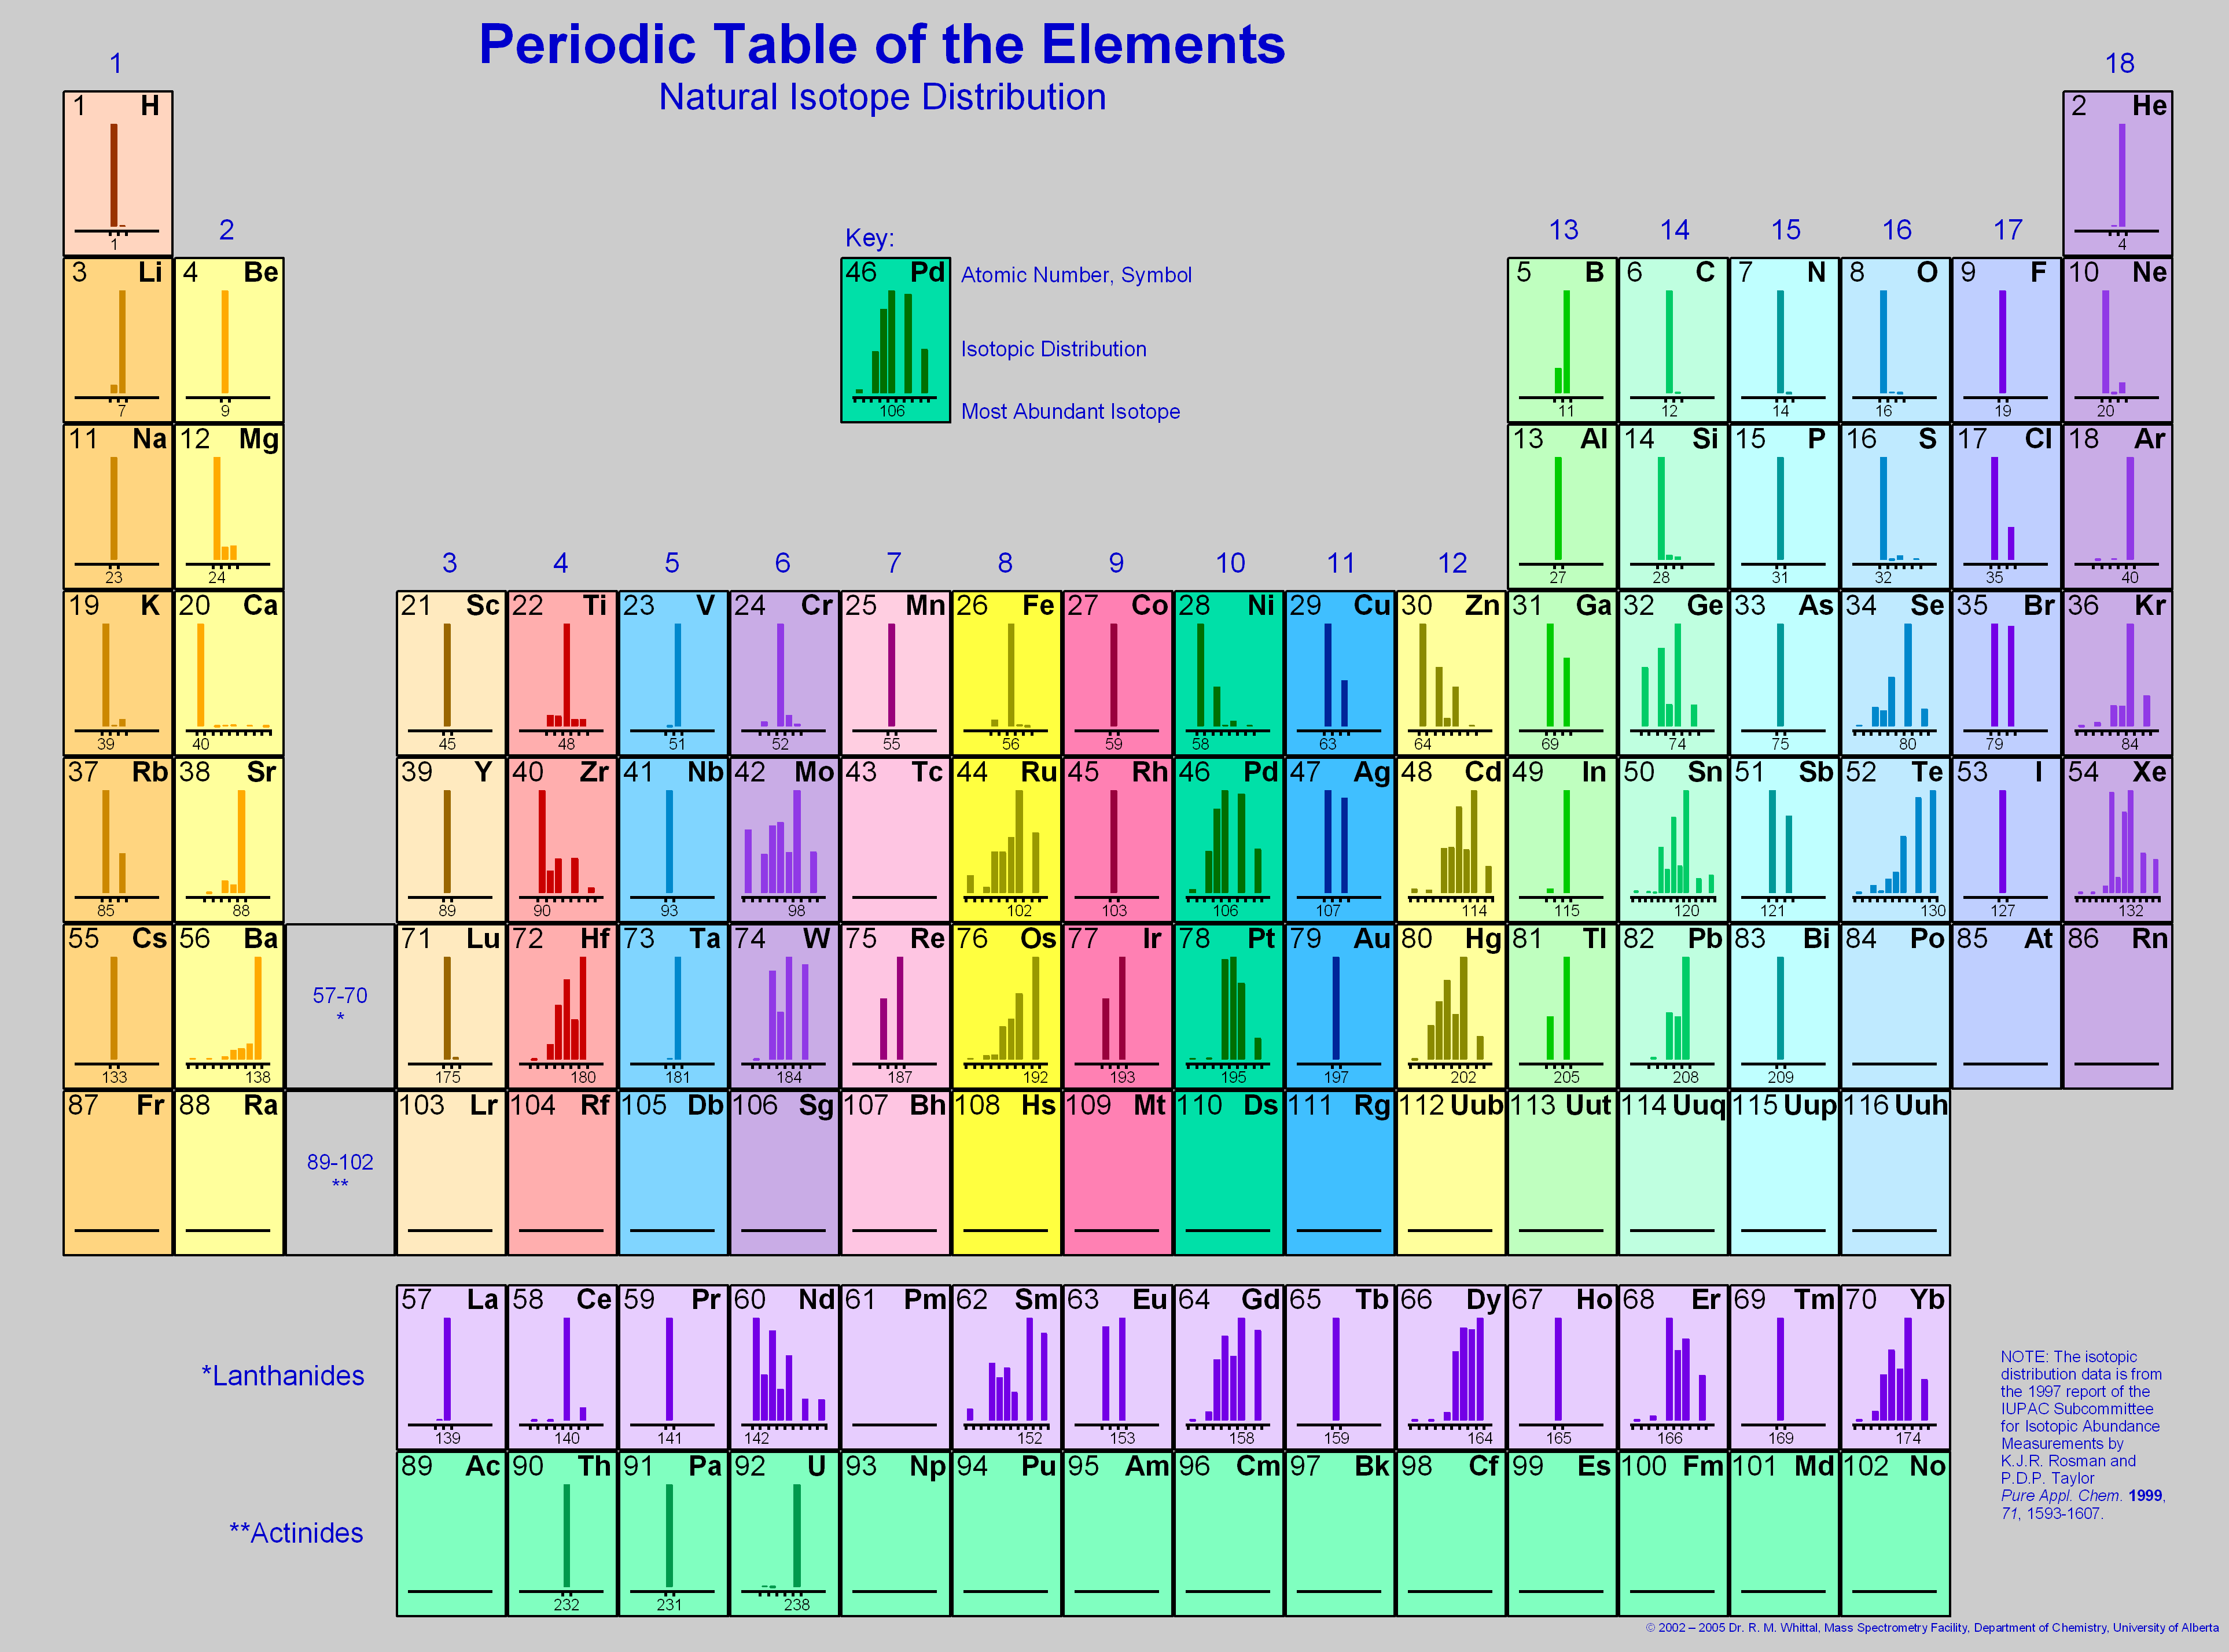
Task: Click group number 2 header
Action: (227, 230)
